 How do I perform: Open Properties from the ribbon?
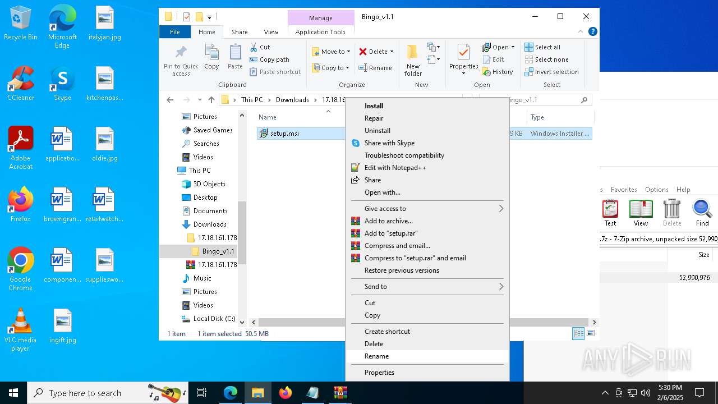point(463,59)
